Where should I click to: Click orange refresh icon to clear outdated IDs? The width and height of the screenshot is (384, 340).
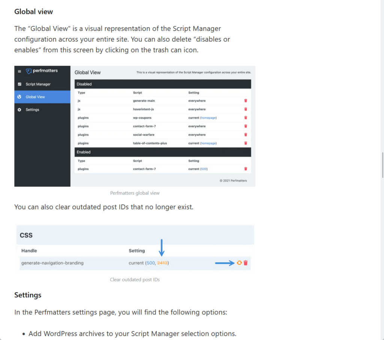(x=239, y=263)
